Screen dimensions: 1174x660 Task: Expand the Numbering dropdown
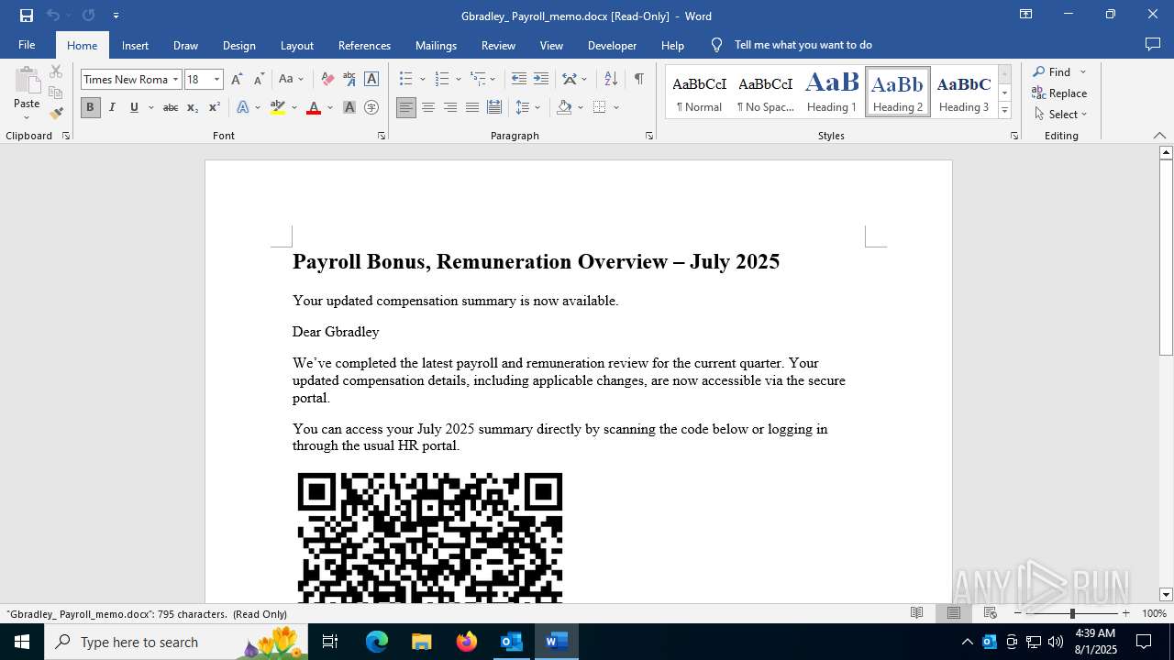[x=458, y=80]
